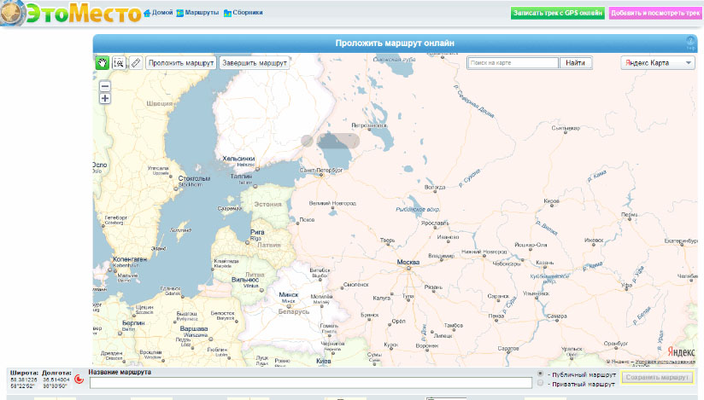Click the Сыктывкар label on the map
The width and height of the screenshot is (704, 400).
tap(566, 128)
